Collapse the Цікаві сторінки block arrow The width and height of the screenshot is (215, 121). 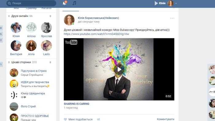click(50, 62)
